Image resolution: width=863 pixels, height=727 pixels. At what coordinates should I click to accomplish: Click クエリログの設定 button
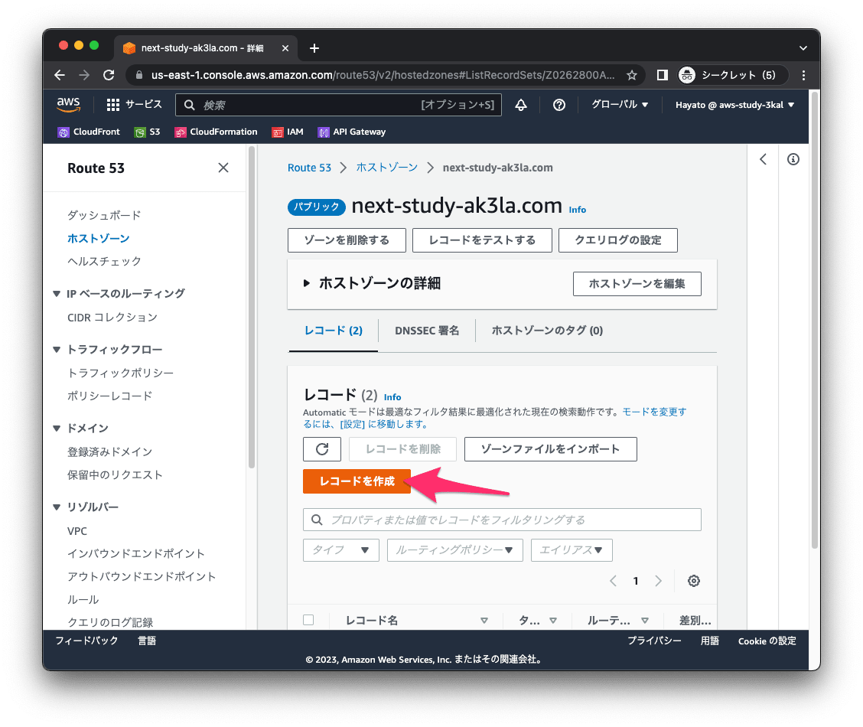coord(618,240)
